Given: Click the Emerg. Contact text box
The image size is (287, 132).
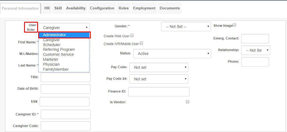Looking at the screenshot, I should click(x=255, y=39).
